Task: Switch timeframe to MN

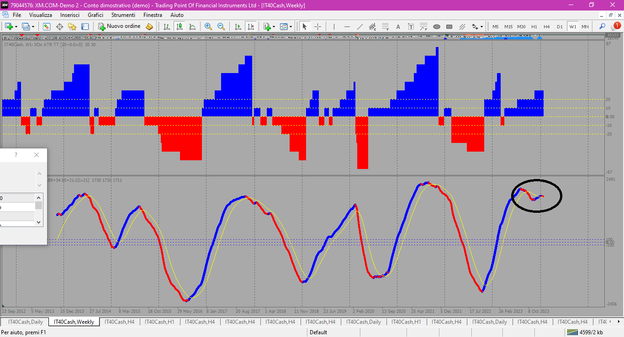Action: click(585, 26)
